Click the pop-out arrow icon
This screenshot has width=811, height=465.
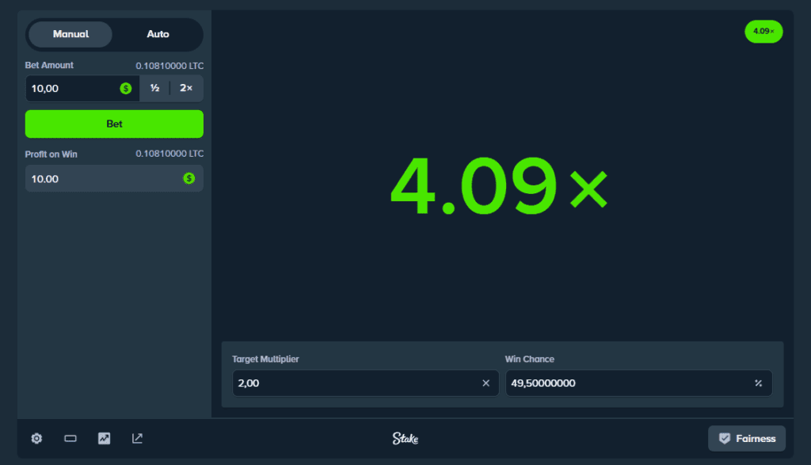(x=137, y=438)
